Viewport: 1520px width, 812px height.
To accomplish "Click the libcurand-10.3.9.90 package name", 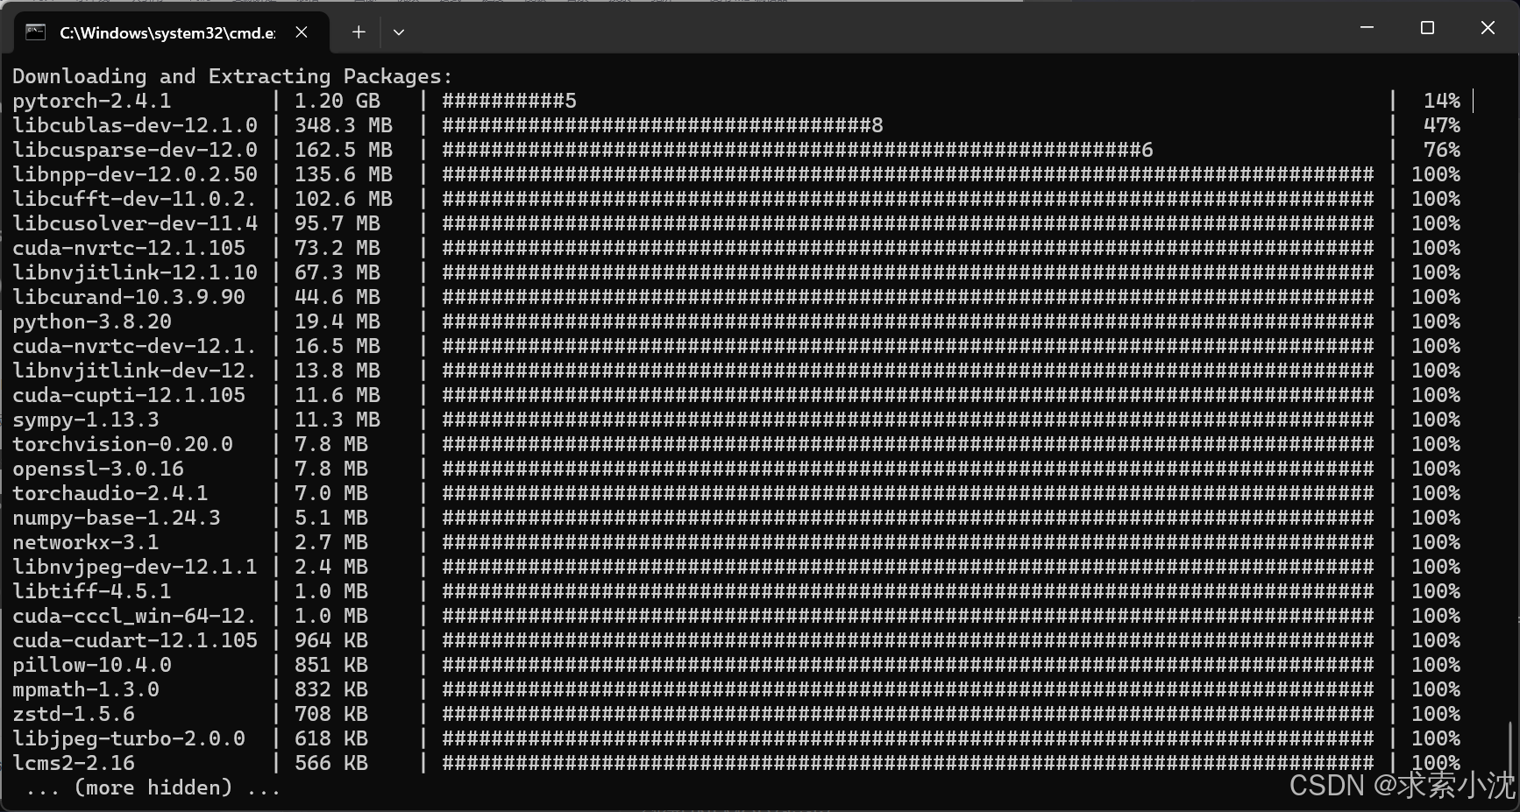I will pos(129,297).
